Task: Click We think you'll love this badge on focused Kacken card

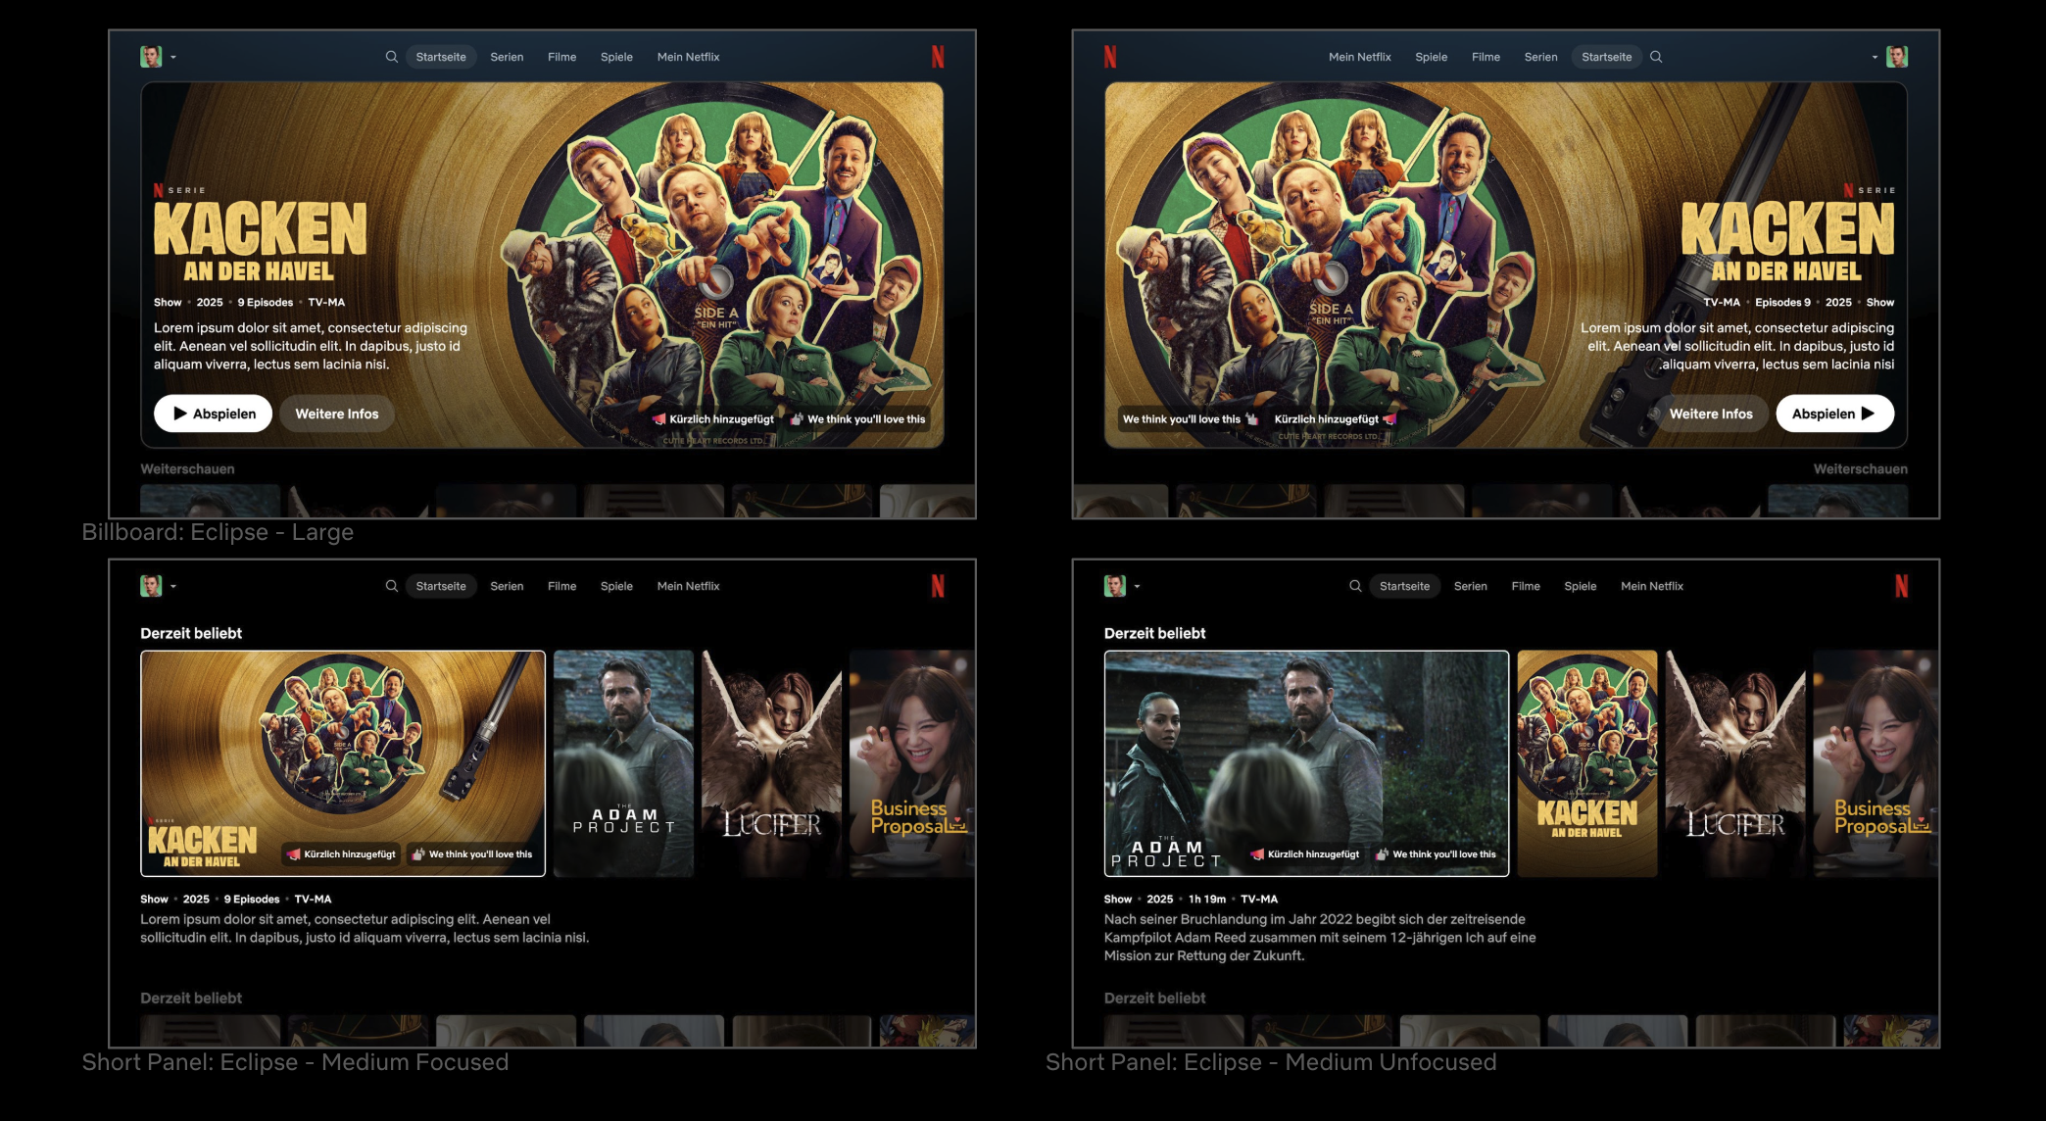Action: pyautogui.click(x=472, y=854)
